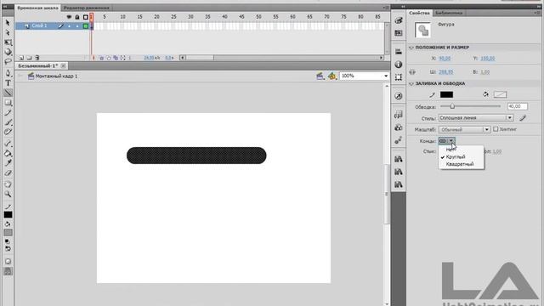Image resolution: width=544 pixels, height=306 pixels.
Task: Switch to the Временная шкала tab
Action: point(37,8)
